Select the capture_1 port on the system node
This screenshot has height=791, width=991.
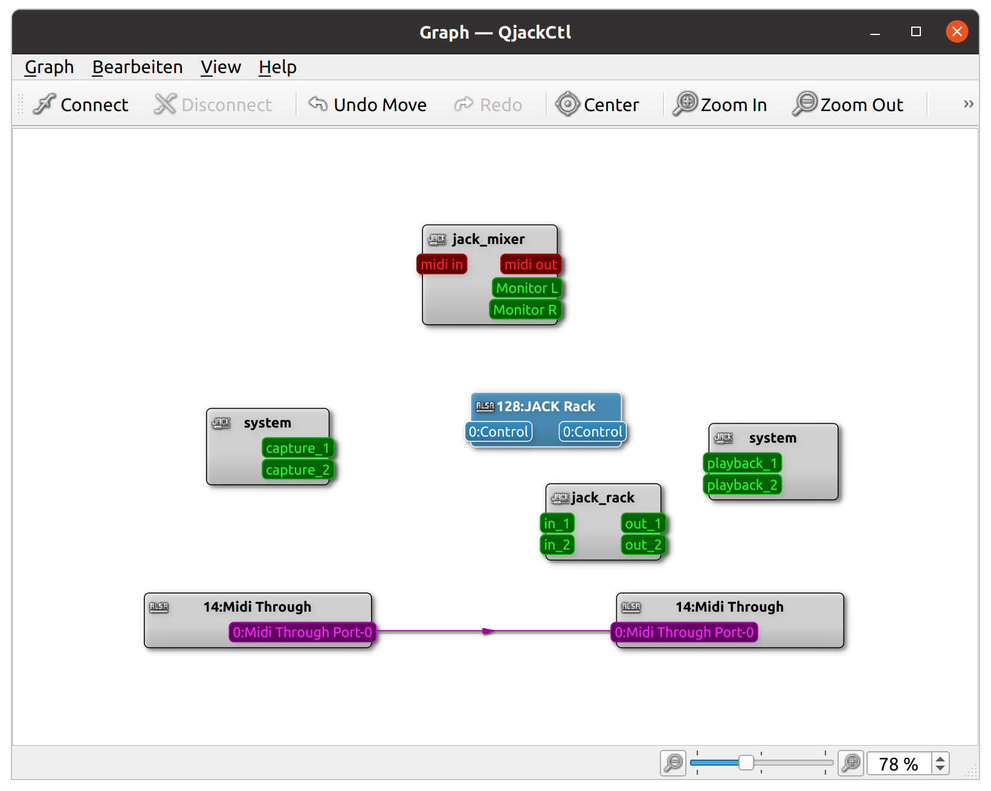click(297, 447)
